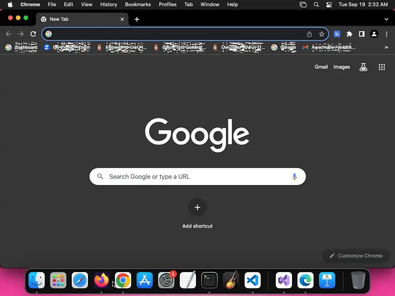Open the Chrome app menu
Viewport: 395px width, 296px height.
pos(30,5)
